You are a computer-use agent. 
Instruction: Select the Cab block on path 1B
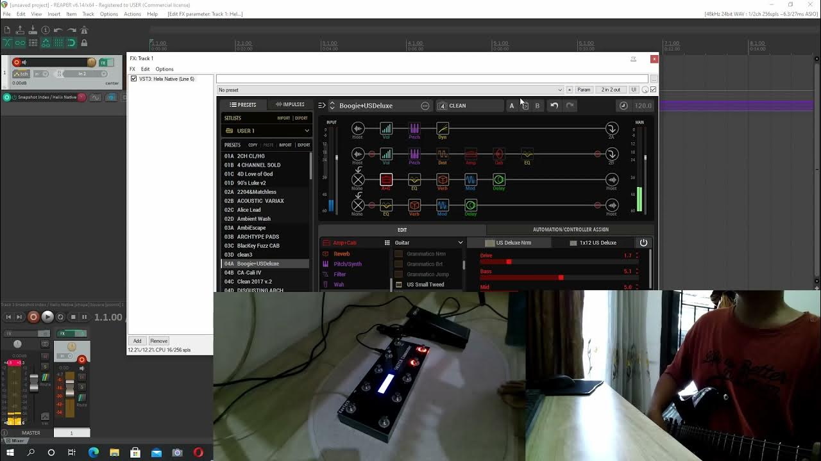click(499, 154)
